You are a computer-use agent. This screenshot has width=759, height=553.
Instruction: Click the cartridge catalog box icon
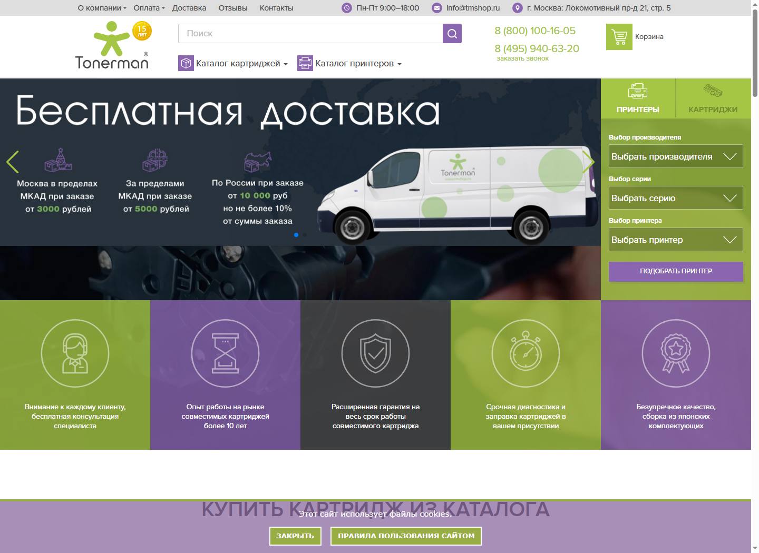tap(186, 63)
